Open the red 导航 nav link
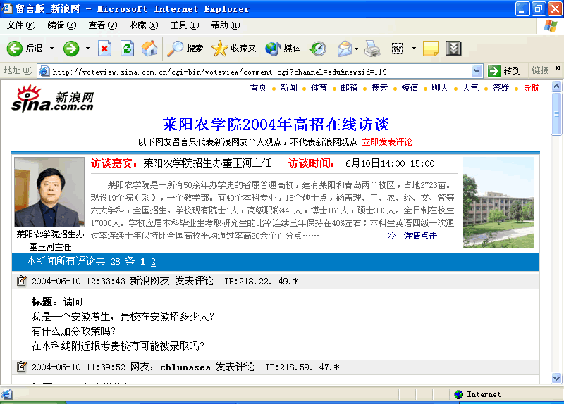564x404 pixels. [x=532, y=88]
